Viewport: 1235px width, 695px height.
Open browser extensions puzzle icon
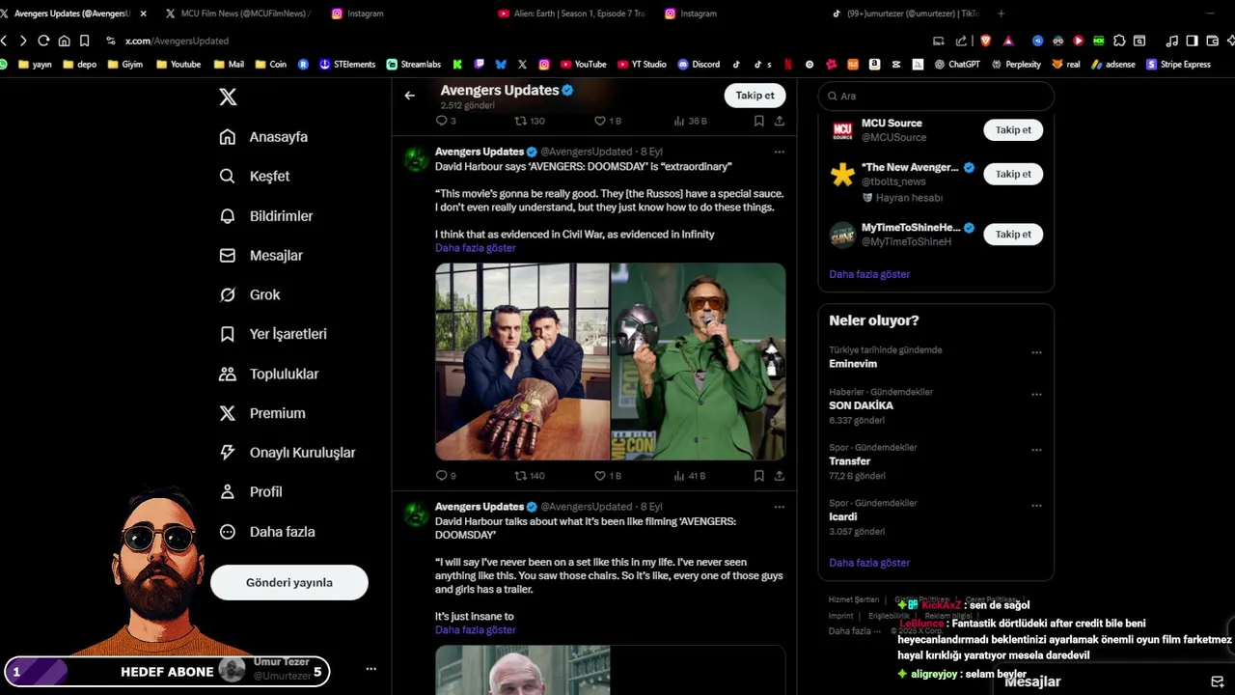(x=1119, y=41)
